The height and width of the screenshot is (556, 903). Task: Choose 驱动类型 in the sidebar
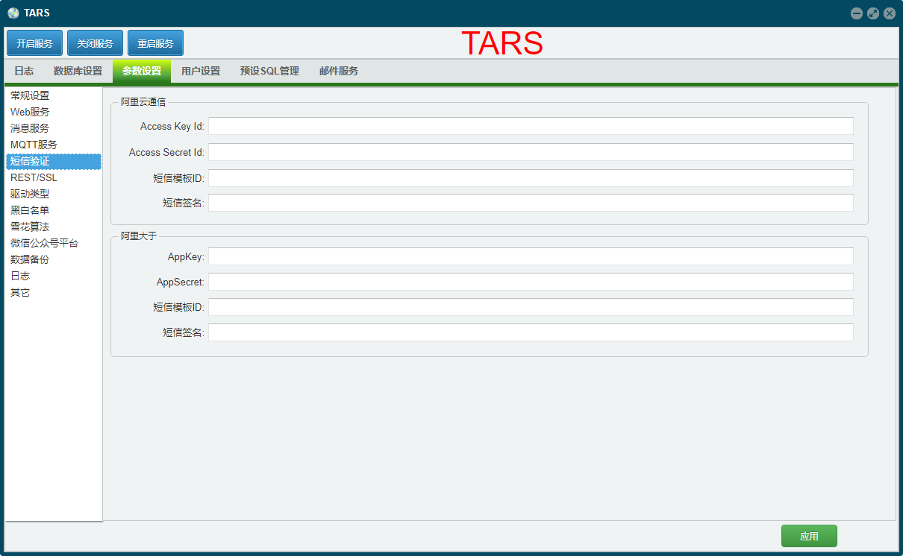pos(54,194)
